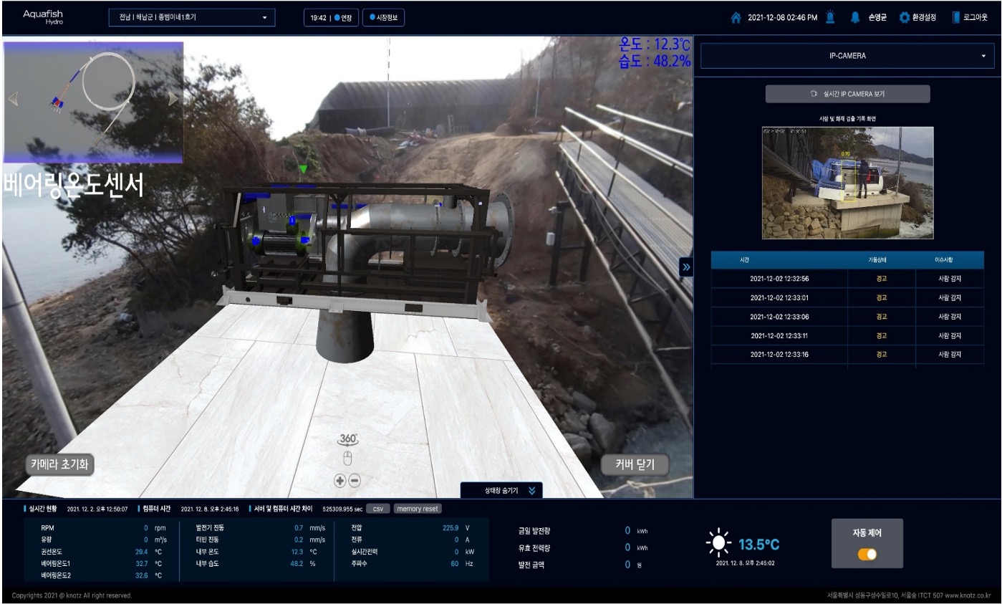Zoom out with the minus icon
Image resolution: width=1002 pixels, height=604 pixels.
click(x=355, y=481)
